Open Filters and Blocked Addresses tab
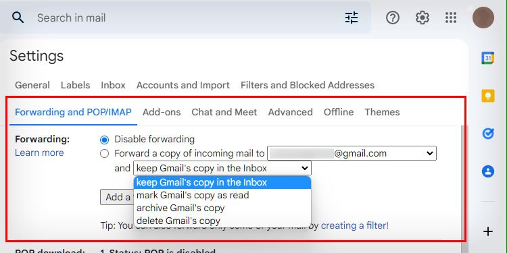The image size is (507, 253). point(308,85)
